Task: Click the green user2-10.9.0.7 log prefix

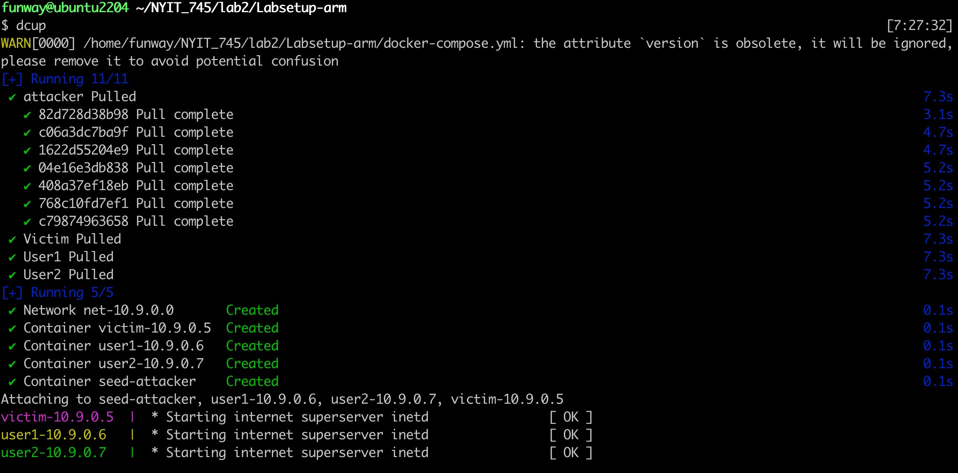Action: [x=53, y=452]
